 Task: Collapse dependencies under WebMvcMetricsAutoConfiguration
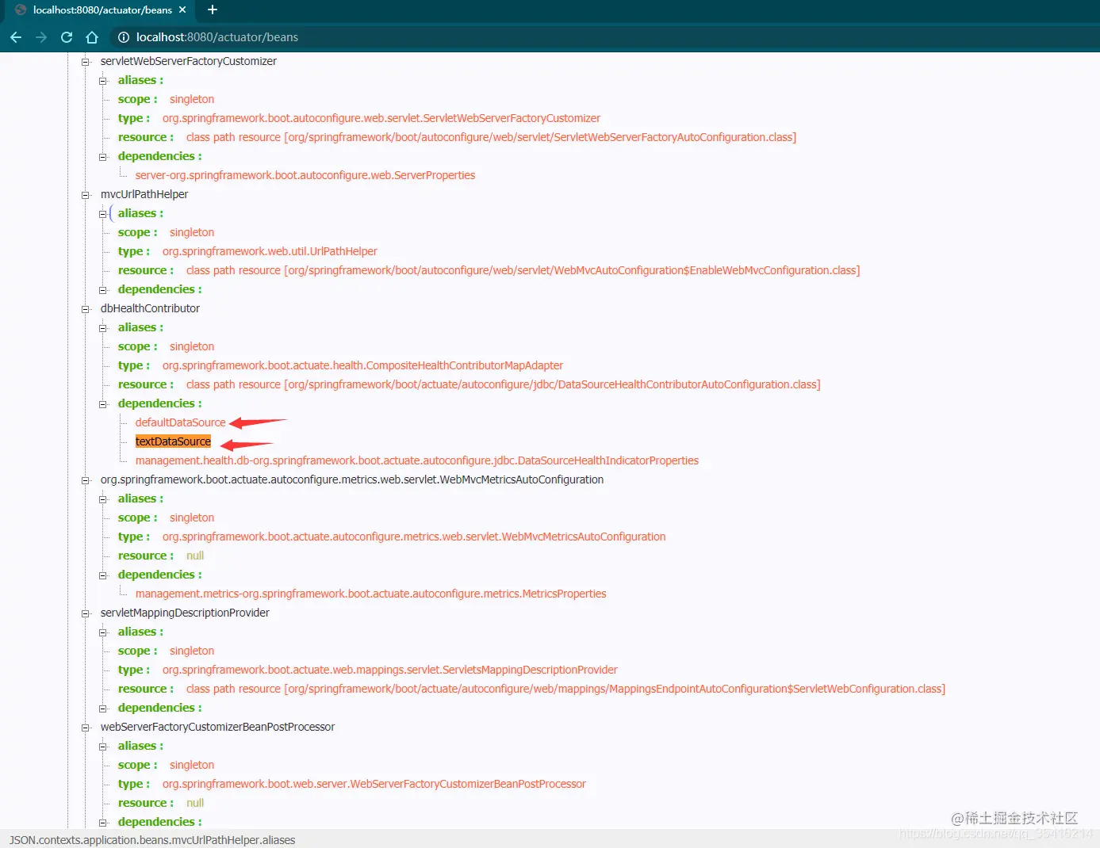click(x=102, y=575)
